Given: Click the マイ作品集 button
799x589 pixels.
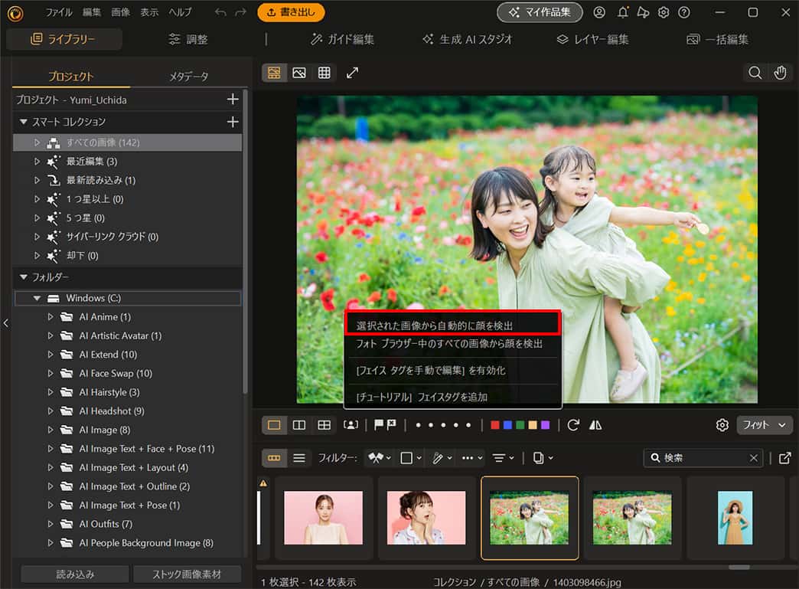Looking at the screenshot, I should (540, 12).
